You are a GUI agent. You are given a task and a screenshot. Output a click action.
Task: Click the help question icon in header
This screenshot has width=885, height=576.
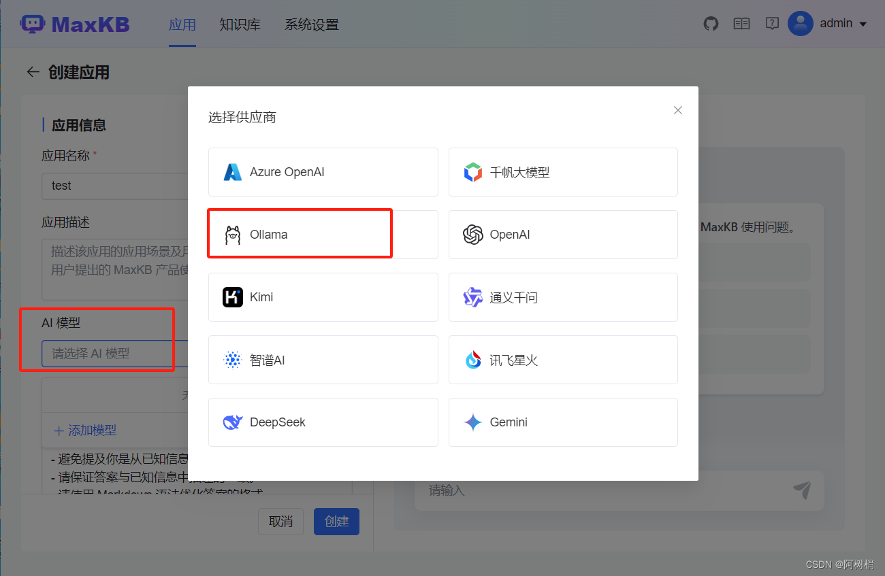772,24
